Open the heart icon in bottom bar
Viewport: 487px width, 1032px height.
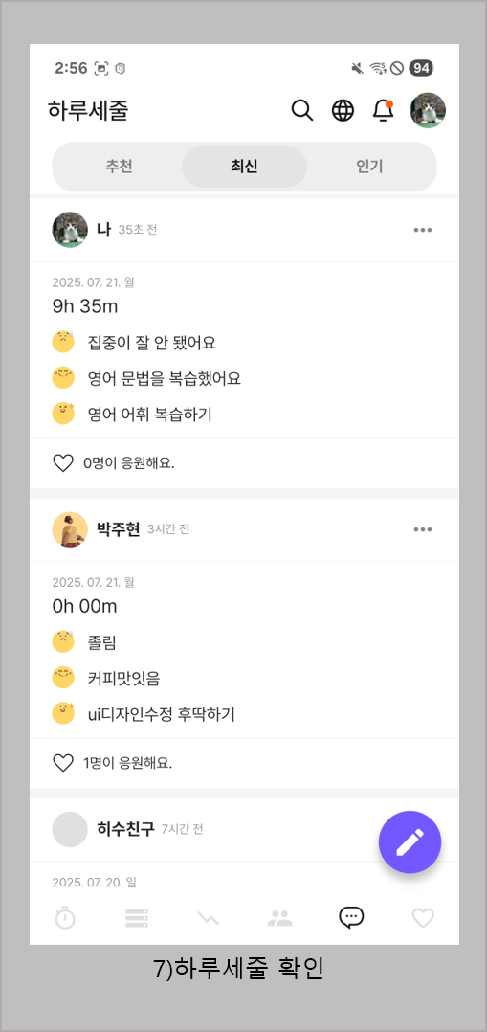click(x=423, y=918)
